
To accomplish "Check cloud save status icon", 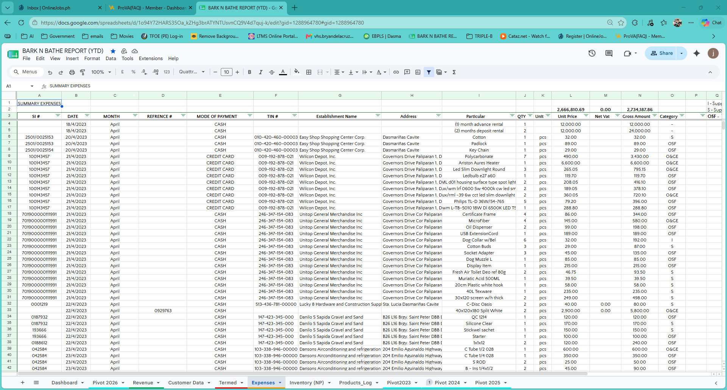I will pos(134,51).
